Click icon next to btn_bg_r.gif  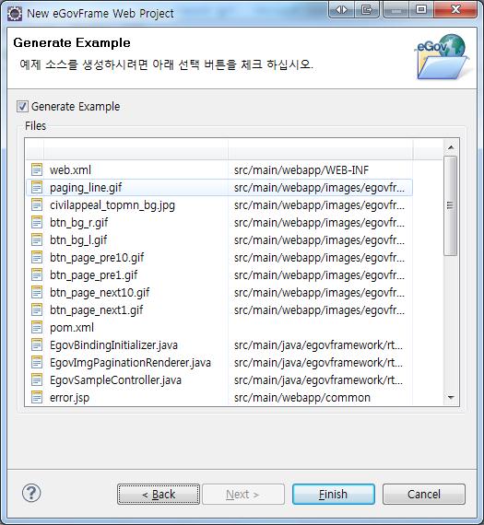[x=37, y=222]
